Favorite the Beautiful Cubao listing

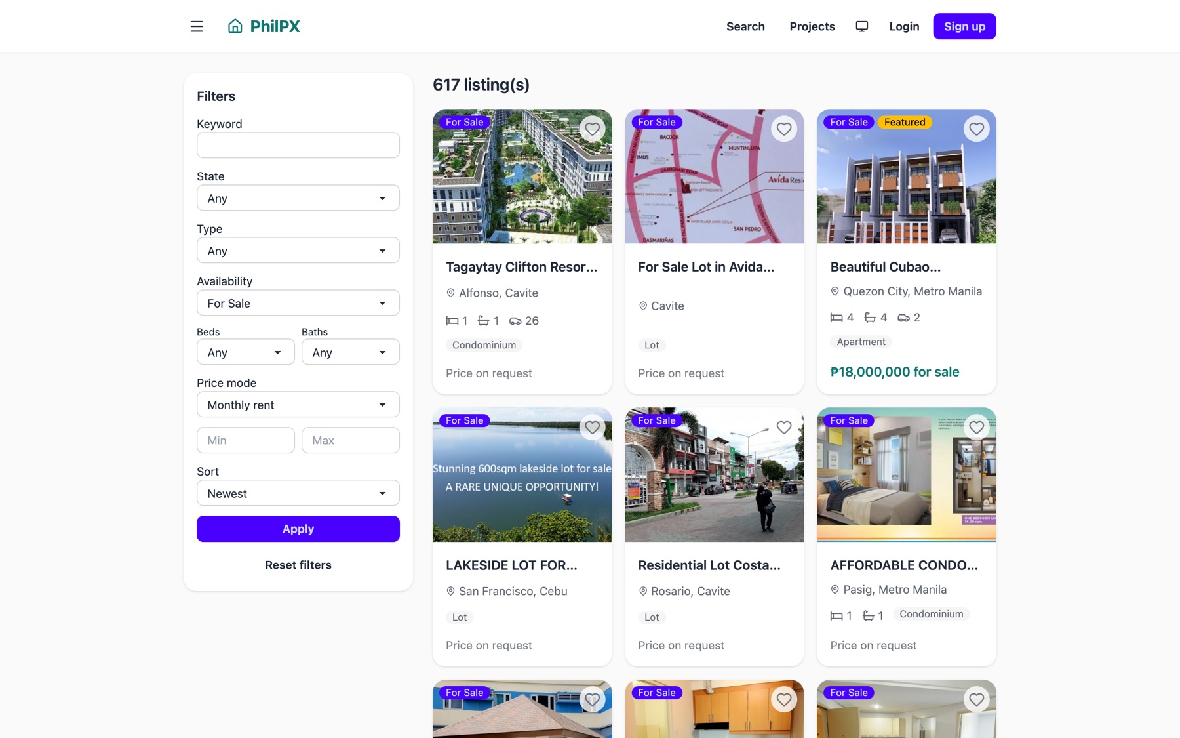click(x=976, y=129)
